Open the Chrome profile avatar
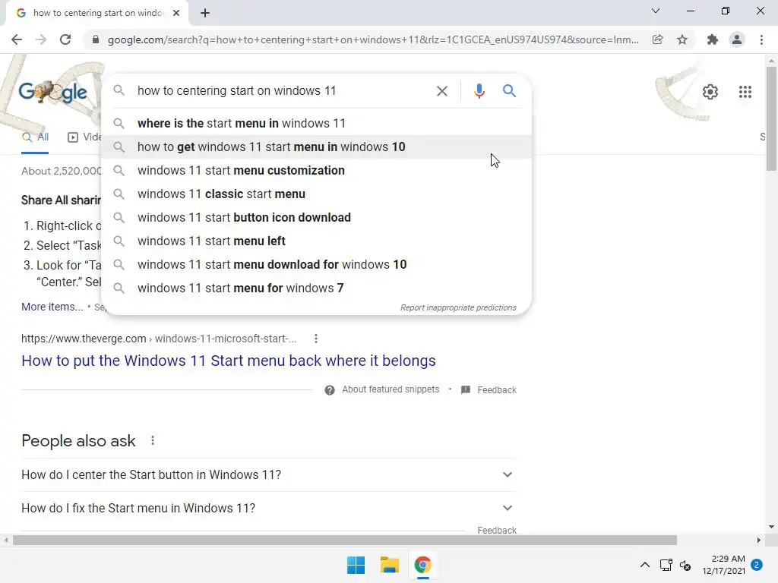Viewport: 778px width, 583px height. pos(737,39)
